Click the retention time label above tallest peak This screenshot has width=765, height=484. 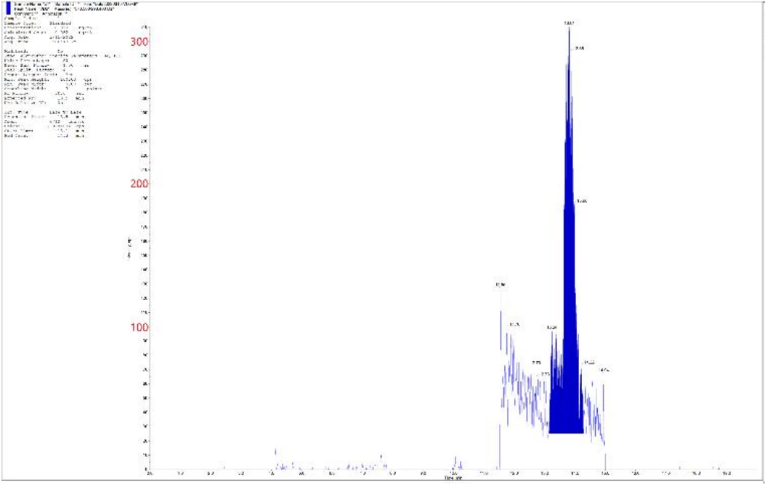coord(569,23)
